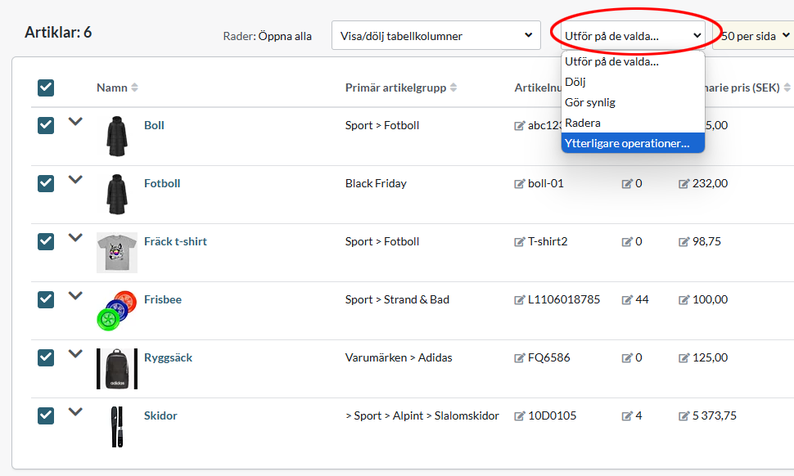The image size is (794, 476).
Task: Edit Frisbee stock quantity 44 icon
Action: pyautogui.click(x=627, y=300)
